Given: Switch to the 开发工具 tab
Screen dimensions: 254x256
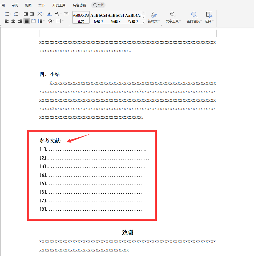Looking at the screenshot, I should (x=59, y=5).
